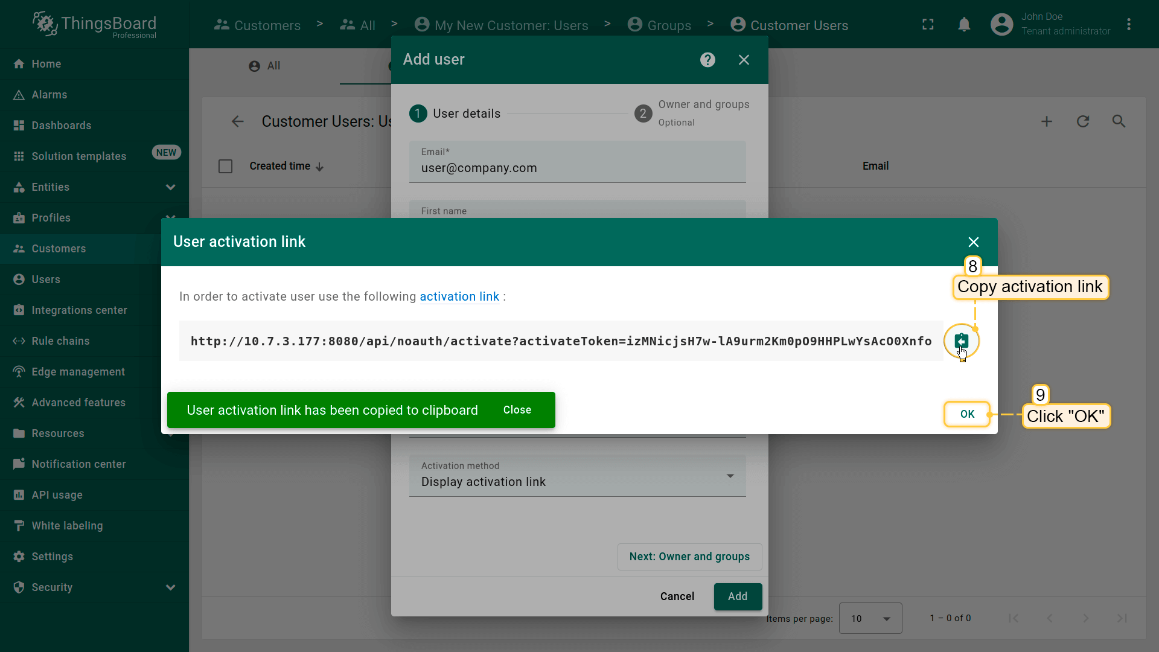Go back using the arrow icon
Image resolution: width=1159 pixels, height=652 pixels.
pyautogui.click(x=237, y=121)
